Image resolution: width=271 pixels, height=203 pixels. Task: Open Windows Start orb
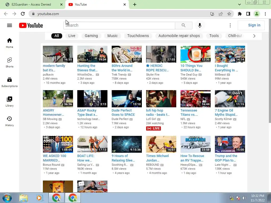pos(7,198)
